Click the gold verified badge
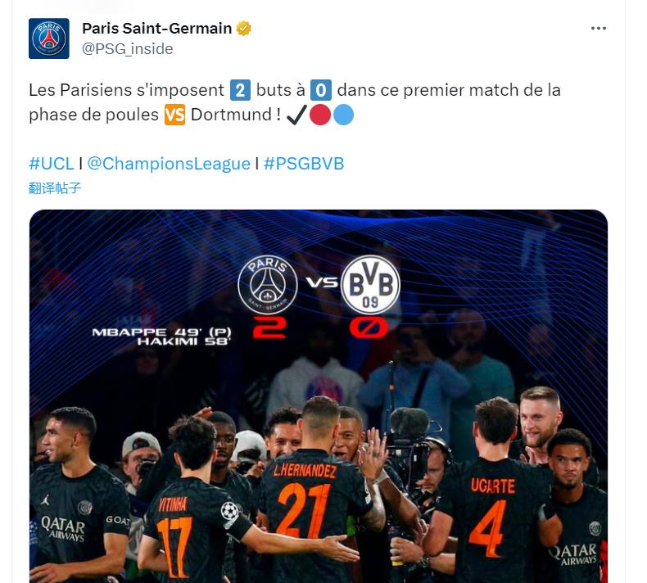 point(243,29)
